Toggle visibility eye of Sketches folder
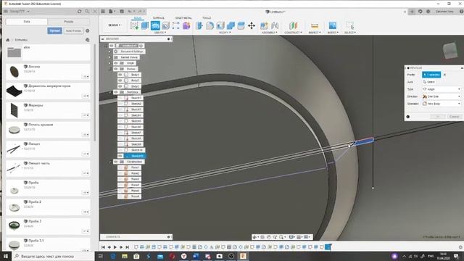This screenshot has width=464, height=261. pos(116,92)
